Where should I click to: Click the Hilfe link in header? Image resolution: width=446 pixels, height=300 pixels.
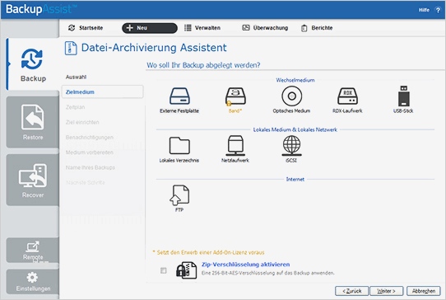tap(424, 10)
